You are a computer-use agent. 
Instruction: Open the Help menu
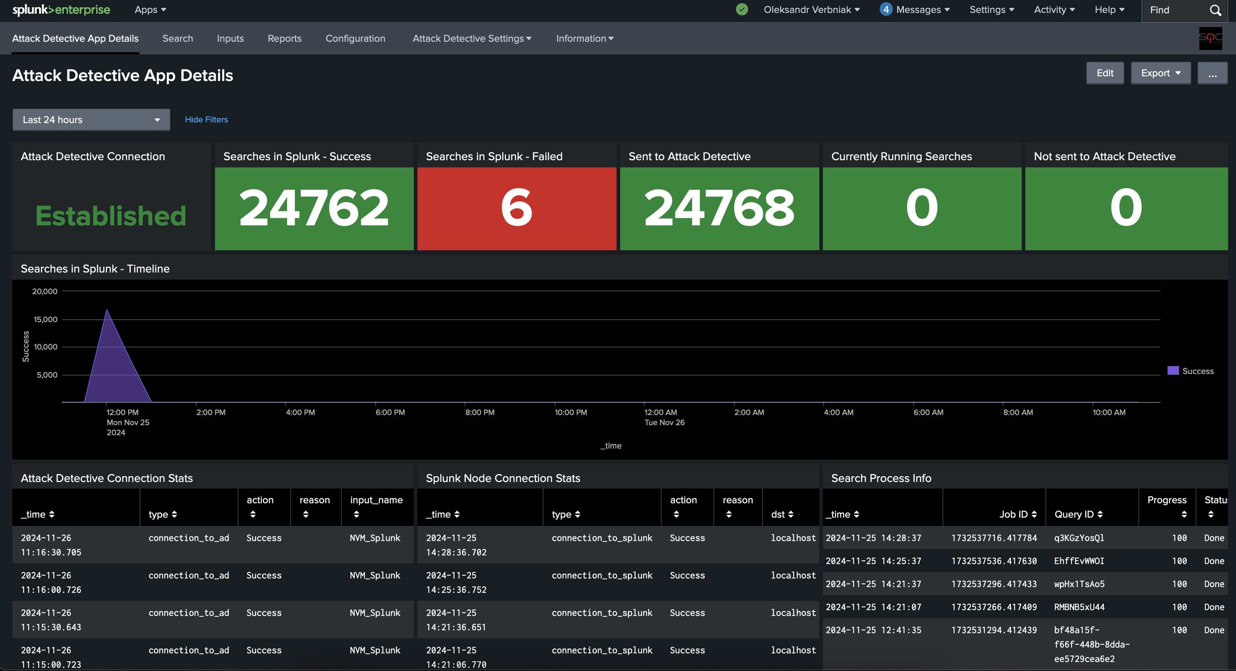[x=1109, y=10]
